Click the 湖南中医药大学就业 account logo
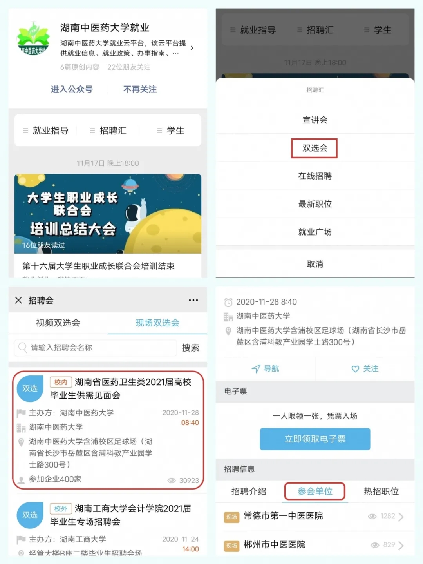Viewport: 423px width, 564px height. (33, 39)
